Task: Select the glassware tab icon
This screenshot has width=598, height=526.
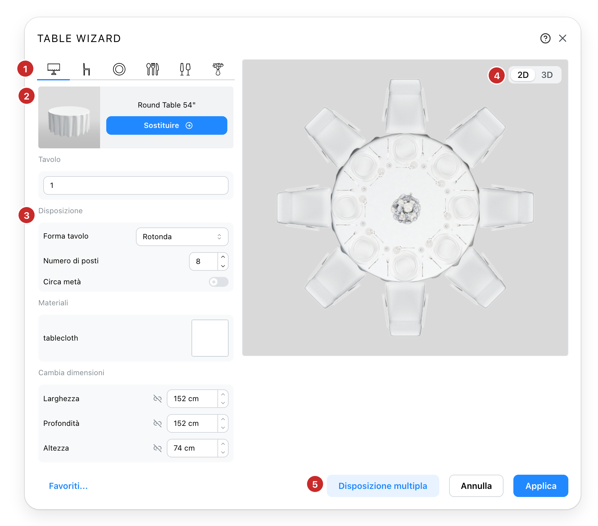Action: point(185,69)
